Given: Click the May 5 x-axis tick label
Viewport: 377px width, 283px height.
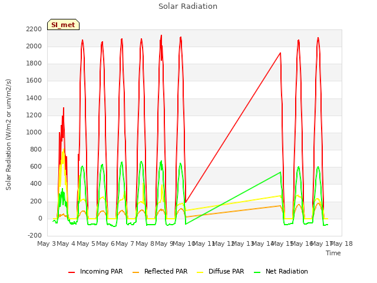Looking at the screenshot, I should pyautogui.click(x=86, y=243).
